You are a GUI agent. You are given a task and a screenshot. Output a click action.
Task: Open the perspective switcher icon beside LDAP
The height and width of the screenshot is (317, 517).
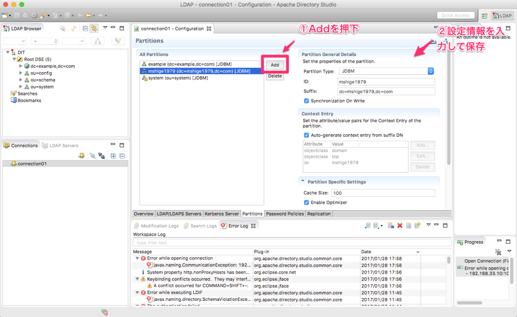pos(484,16)
